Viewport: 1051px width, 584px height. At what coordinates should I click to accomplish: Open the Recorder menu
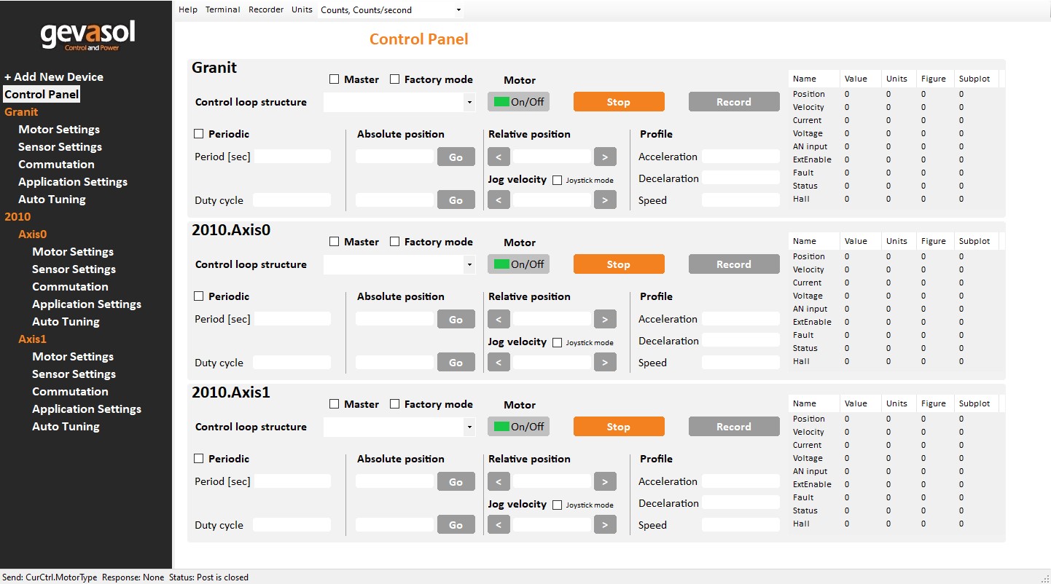pos(266,10)
